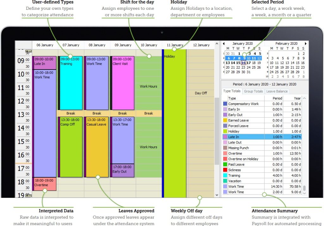Select the Type Totals tab

click(x=232, y=91)
